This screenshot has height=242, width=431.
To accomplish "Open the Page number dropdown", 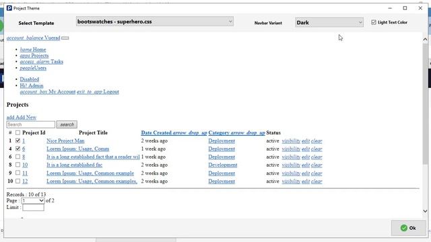I will pos(33,201).
